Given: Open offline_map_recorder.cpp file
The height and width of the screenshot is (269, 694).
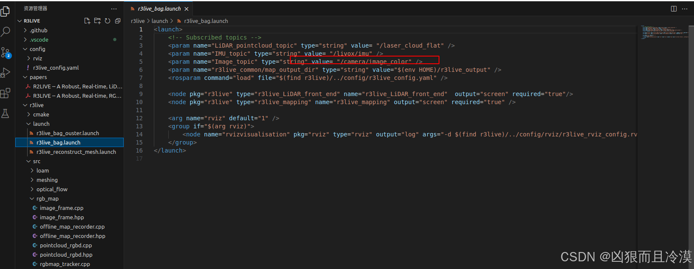Looking at the screenshot, I should [69, 227].
